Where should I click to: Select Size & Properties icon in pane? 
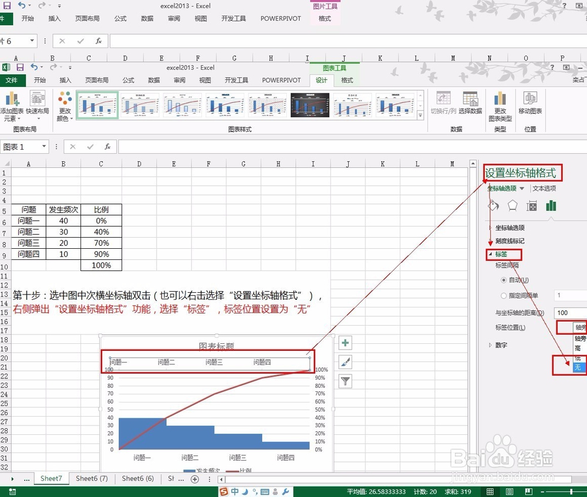[x=531, y=205]
